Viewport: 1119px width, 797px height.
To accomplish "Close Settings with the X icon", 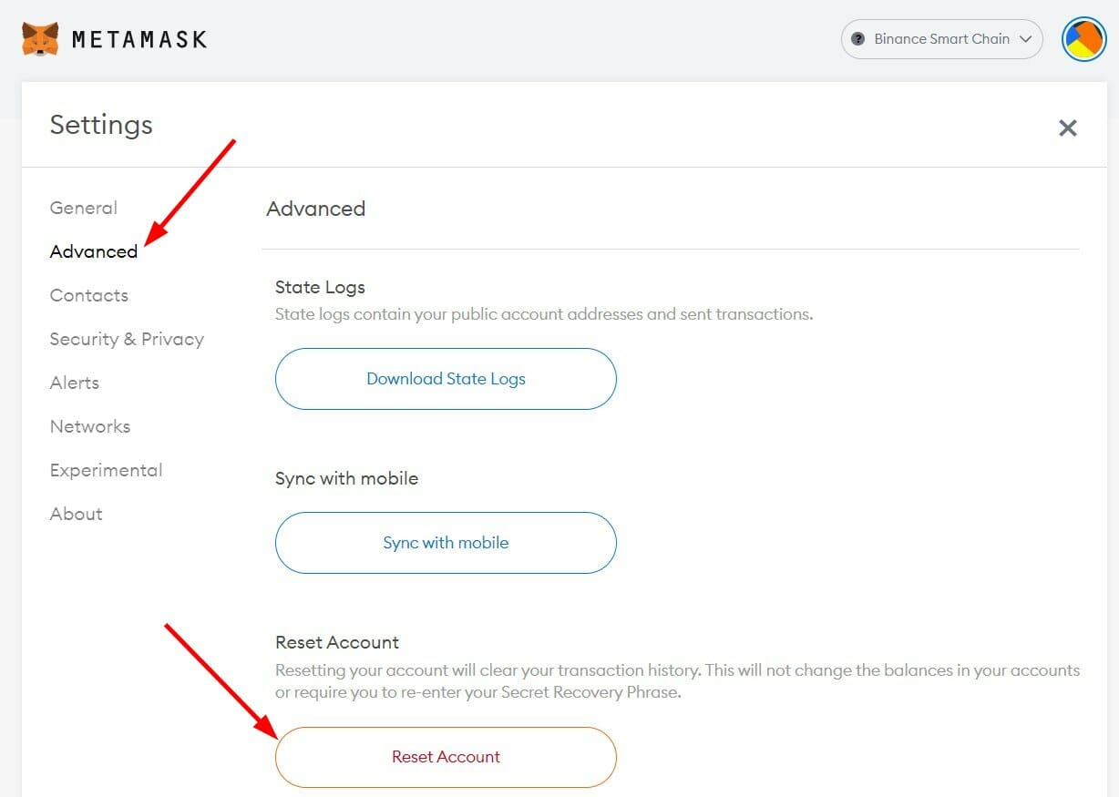I will pyautogui.click(x=1068, y=128).
